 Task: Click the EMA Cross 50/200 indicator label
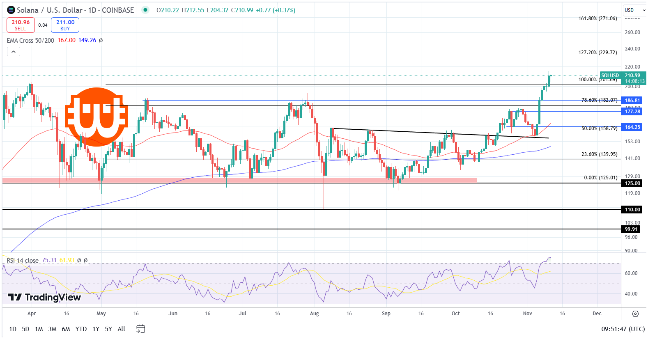pyautogui.click(x=30, y=40)
